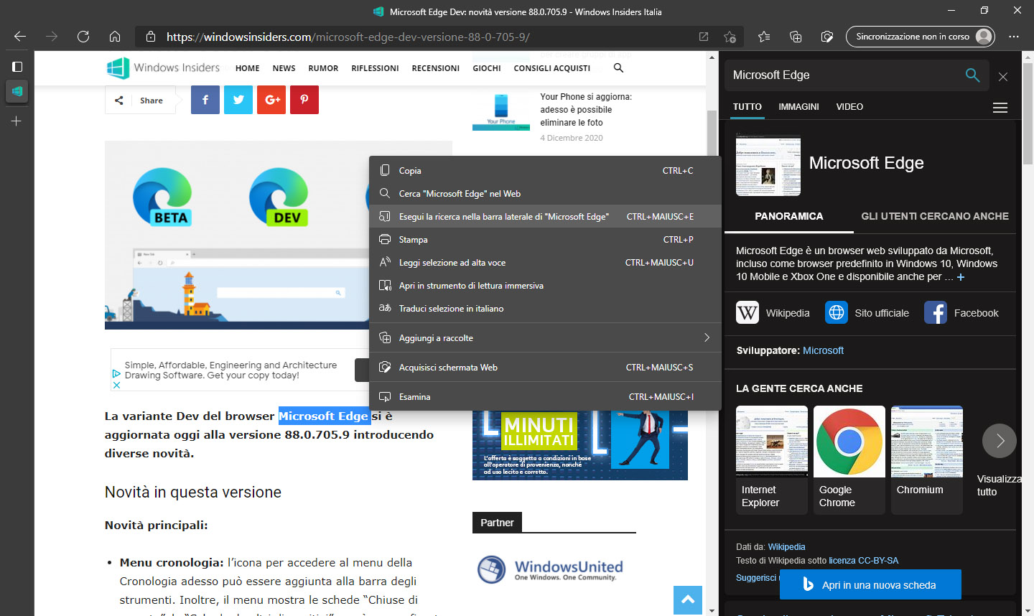Open the Windows Insiders site logo
1034x616 pixels.
click(x=164, y=68)
